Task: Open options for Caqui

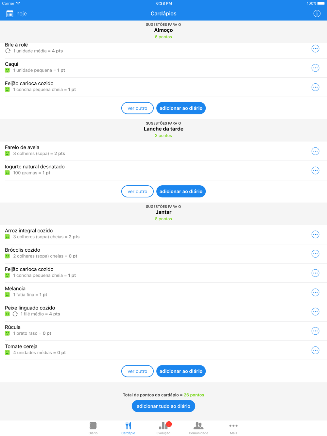Action: pyautogui.click(x=315, y=68)
